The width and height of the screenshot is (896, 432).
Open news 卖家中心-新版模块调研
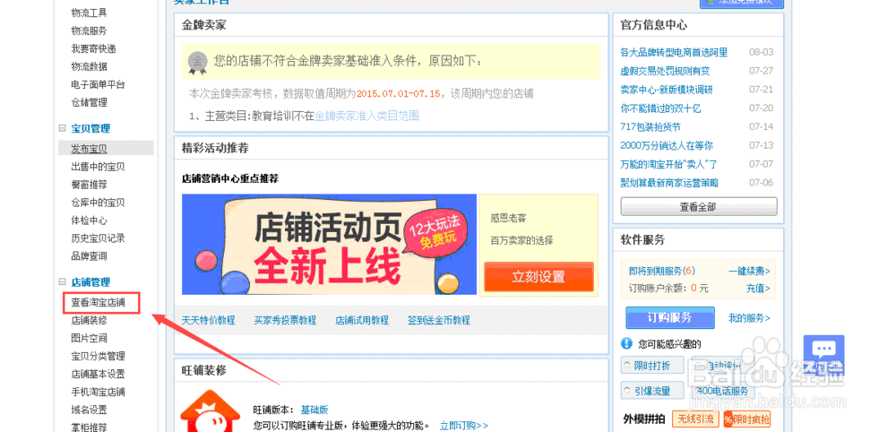[x=667, y=90]
